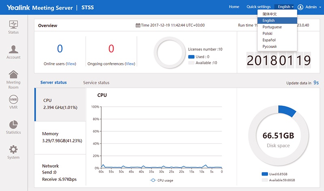
Task: Open the Status section in sidebar
Action: [13, 27]
